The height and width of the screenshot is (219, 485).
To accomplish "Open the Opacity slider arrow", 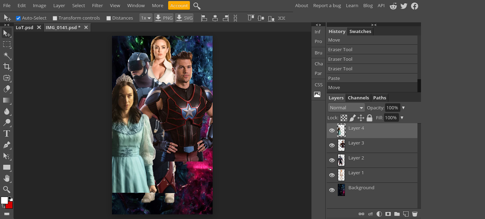I will coord(403,108).
